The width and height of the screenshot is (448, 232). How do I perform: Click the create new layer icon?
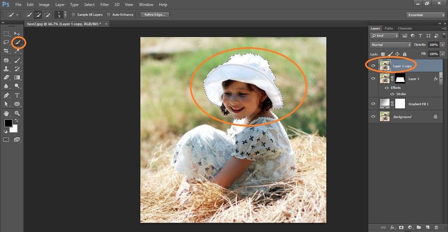pos(427,227)
